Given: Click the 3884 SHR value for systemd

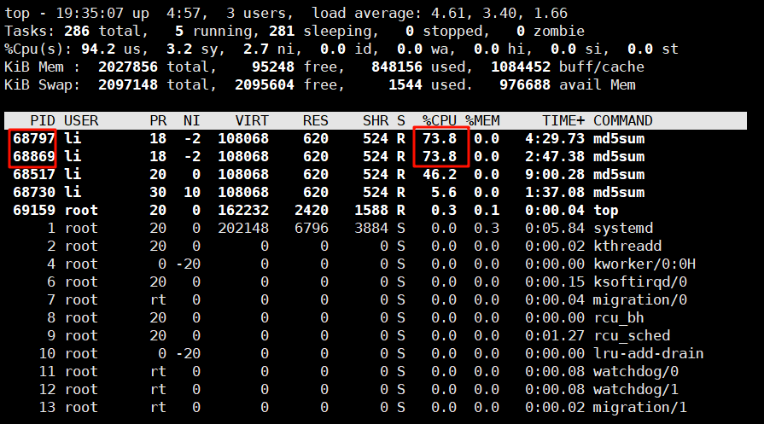Looking at the screenshot, I should (372, 229).
